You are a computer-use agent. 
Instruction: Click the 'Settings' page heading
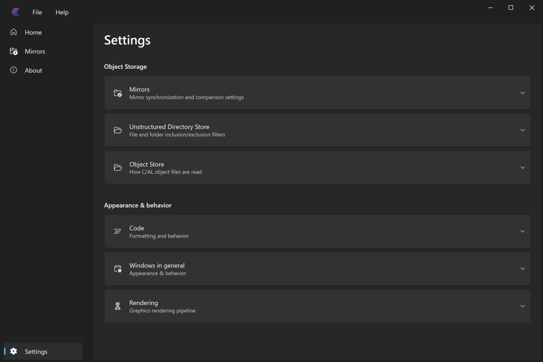(x=127, y=40)
